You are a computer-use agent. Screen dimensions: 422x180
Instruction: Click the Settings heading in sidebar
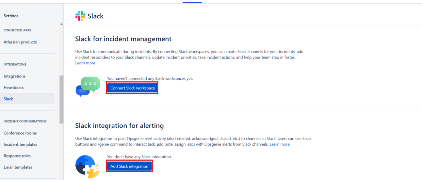11,16
